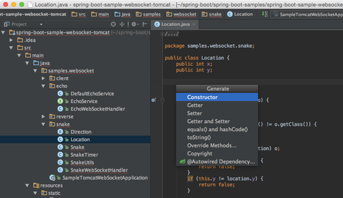Select DefaultEchoService class in project tree
This screenshot has height=198, width=343.
[92, 94]
